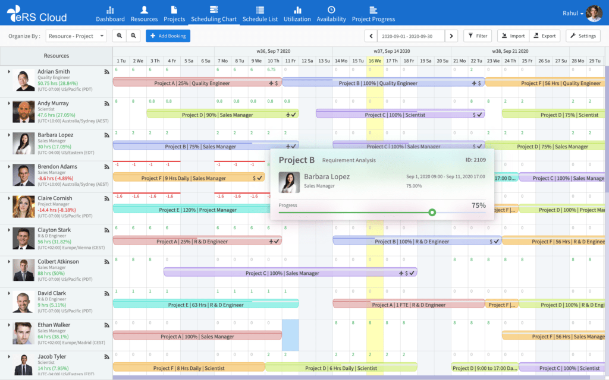Click Barbara Lopez's feed icon
The width and height of the screenshot is (609, 380).
point(106,135)
